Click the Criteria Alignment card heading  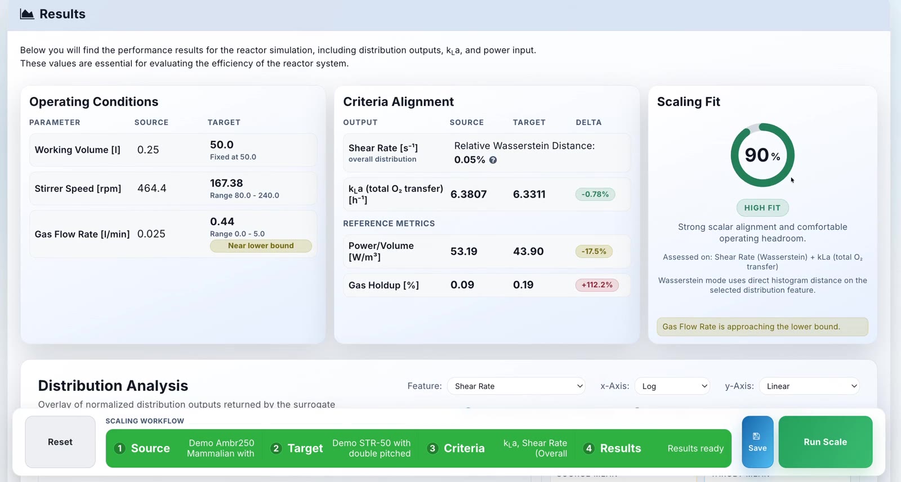tap(398, 102)
